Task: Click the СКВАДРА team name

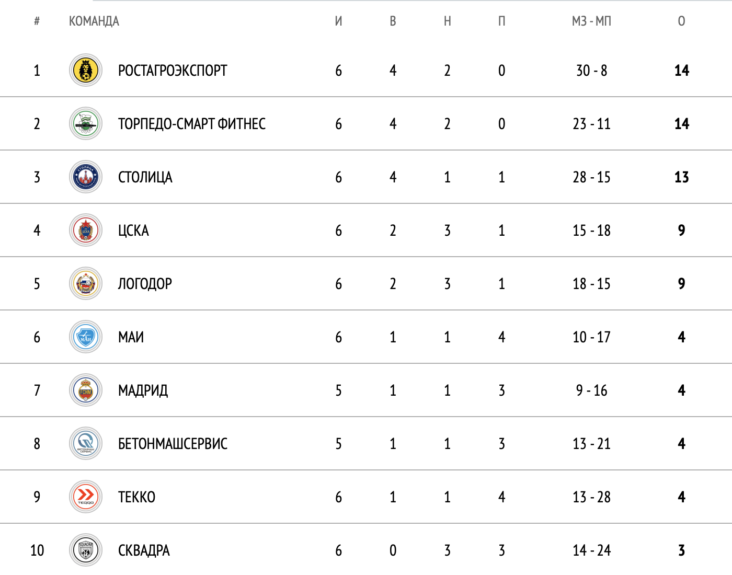Action: pos(144,550)
